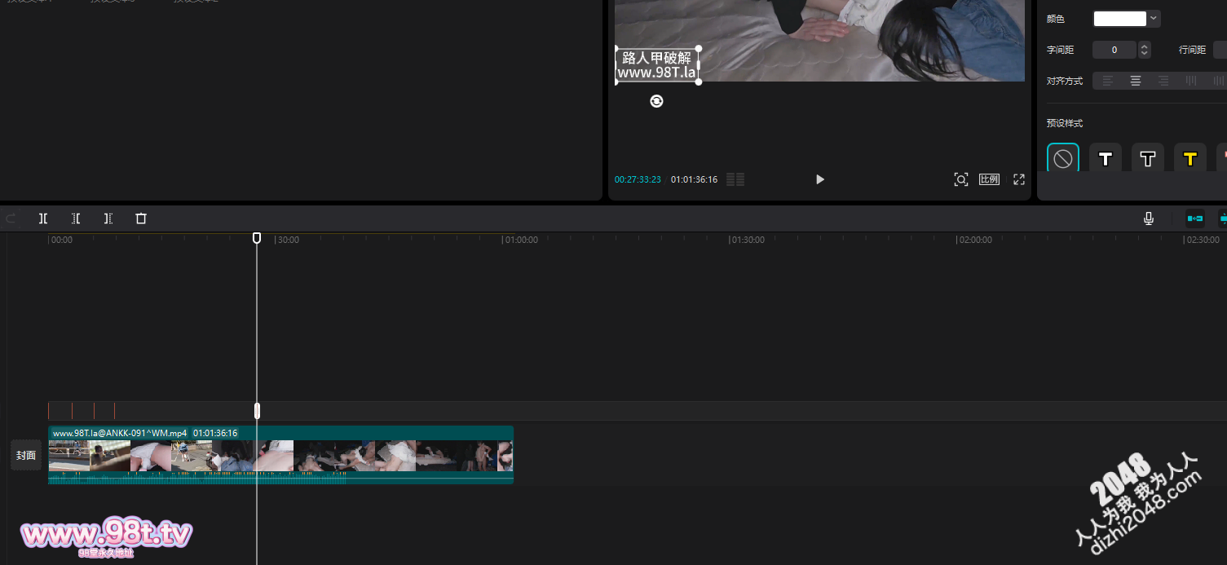Select right text alignment option
Viewport: 1227px width, 565px height.
click(x=1163, y=81)
